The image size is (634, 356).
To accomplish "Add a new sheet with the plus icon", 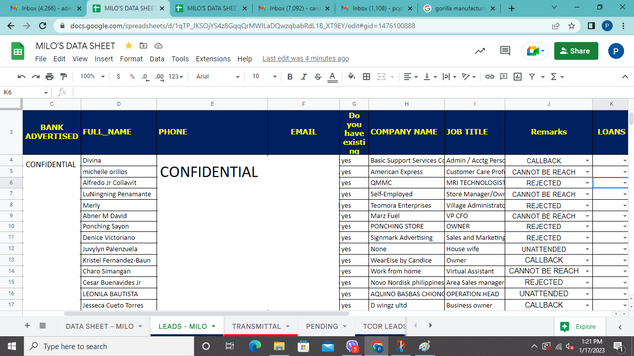I will (27, 326).
